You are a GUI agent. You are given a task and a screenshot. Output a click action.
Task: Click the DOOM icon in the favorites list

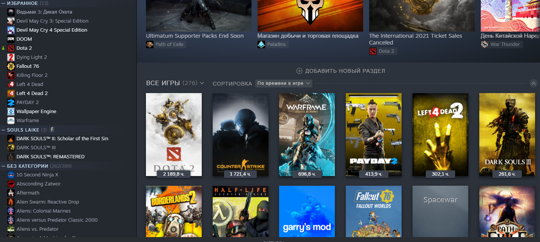coord(11,39)
